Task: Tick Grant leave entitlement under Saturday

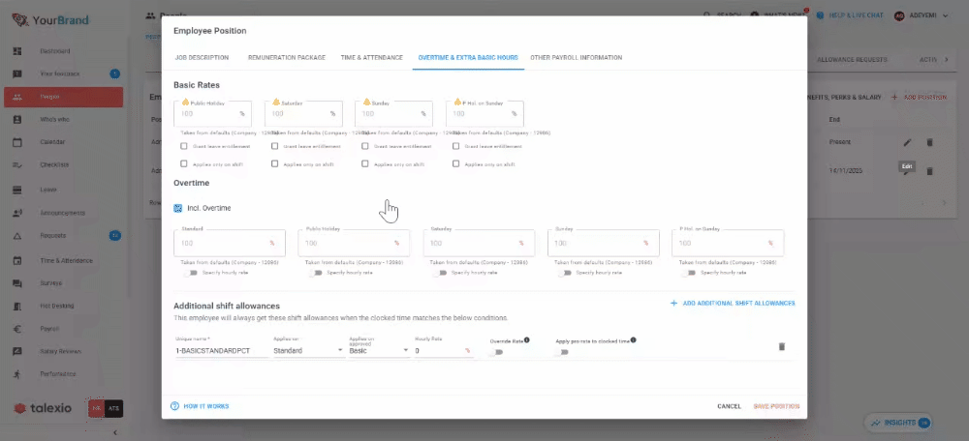Action: click(275, 146)
